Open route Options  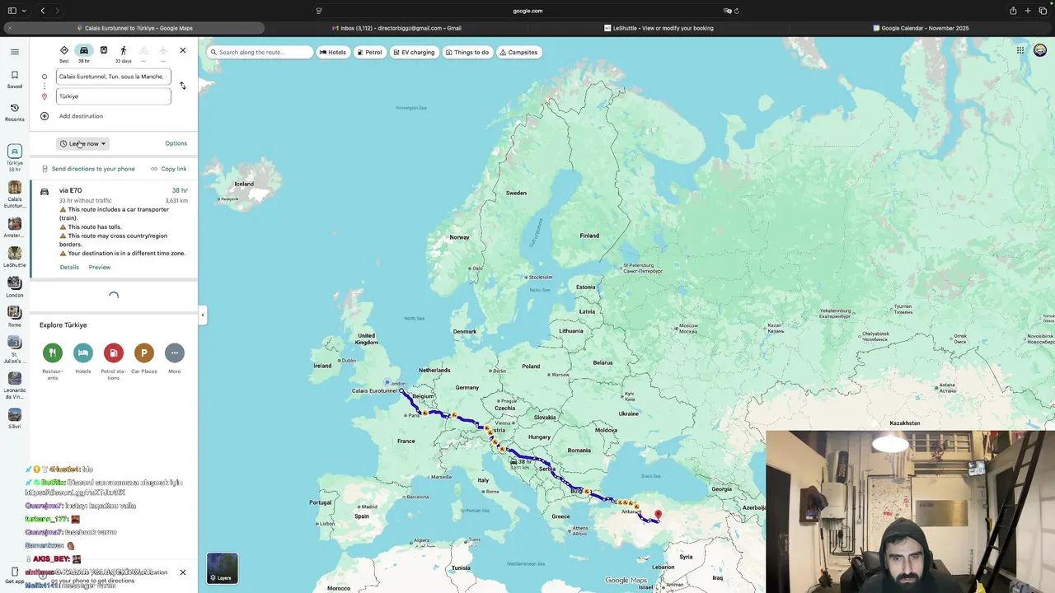click(x=176, y=143)
